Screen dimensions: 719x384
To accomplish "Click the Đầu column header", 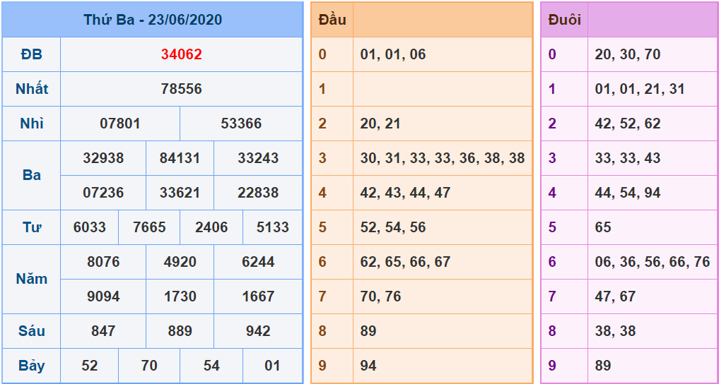I will pos(332,20).
